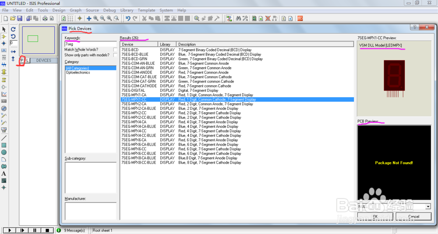Click the Redraw display icon
Viewport: 438px width, 234px height.
click(x=64, y=19)
